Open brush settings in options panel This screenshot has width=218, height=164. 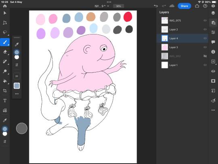pyautogui.click(x=17, y=76)
